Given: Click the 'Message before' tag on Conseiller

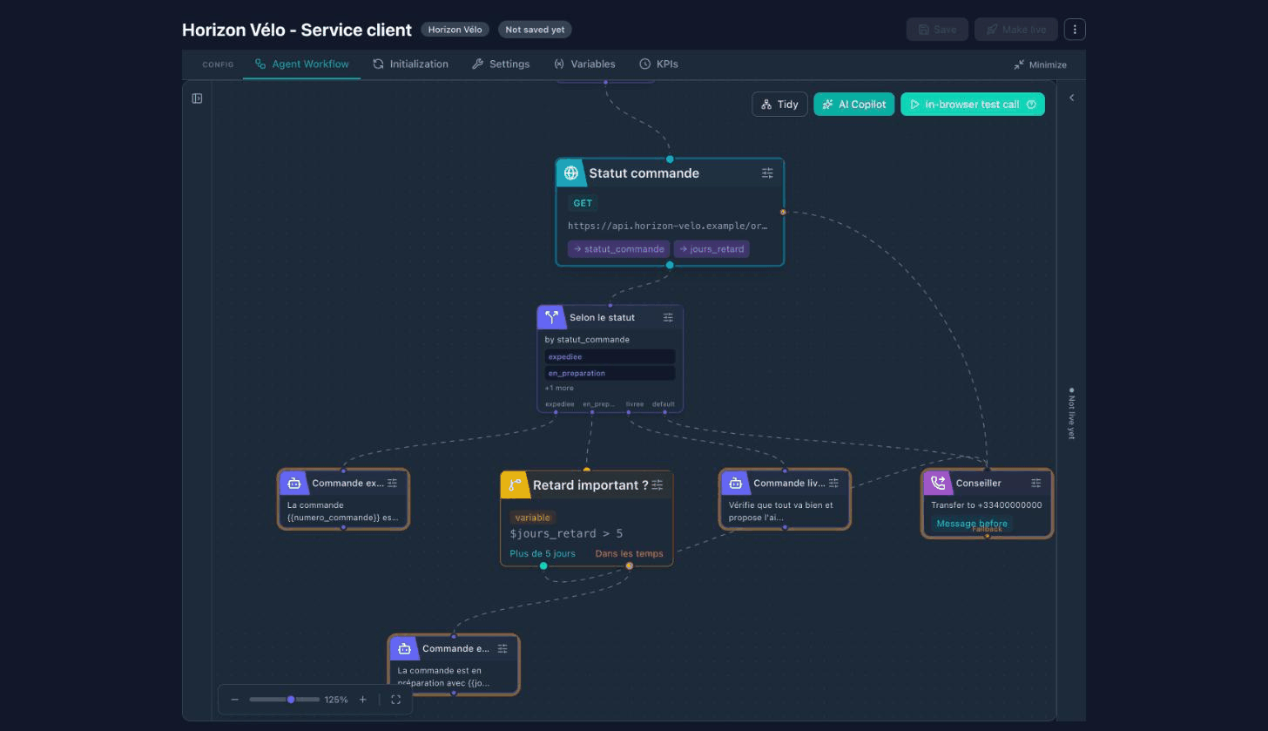Looking at the screenshot, I should pyautogui.click(x=972, y=524).
